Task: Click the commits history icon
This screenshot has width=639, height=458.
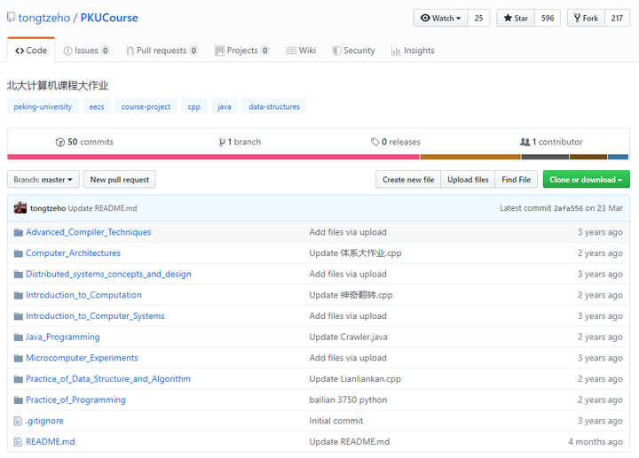Action: coord(60,142)
